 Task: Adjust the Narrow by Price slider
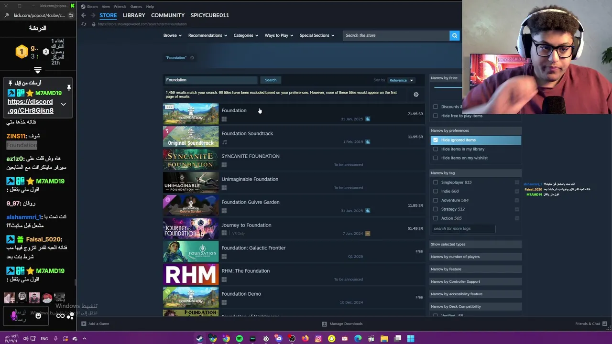448,87
